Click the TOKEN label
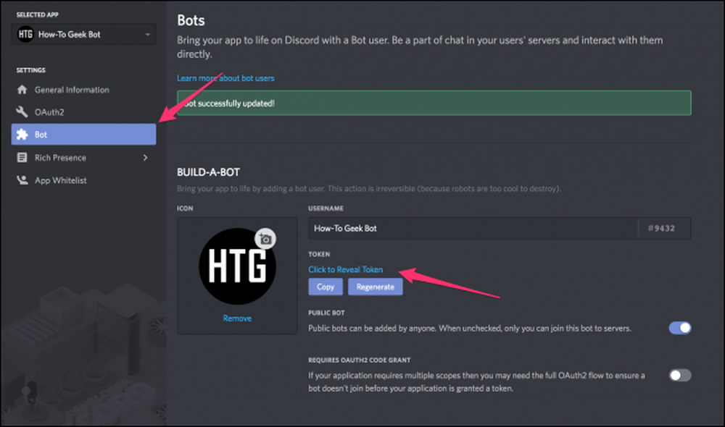Viewport: 725px width, 427px height. pos(319,254)
